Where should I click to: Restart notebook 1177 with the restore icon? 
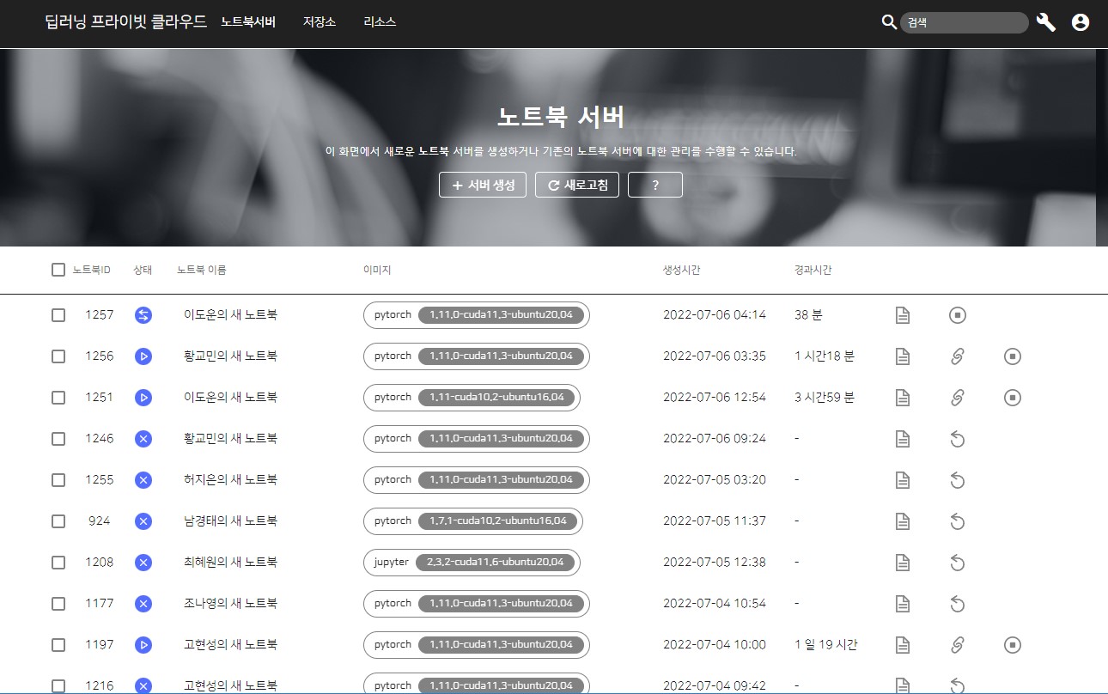[958, 604]
